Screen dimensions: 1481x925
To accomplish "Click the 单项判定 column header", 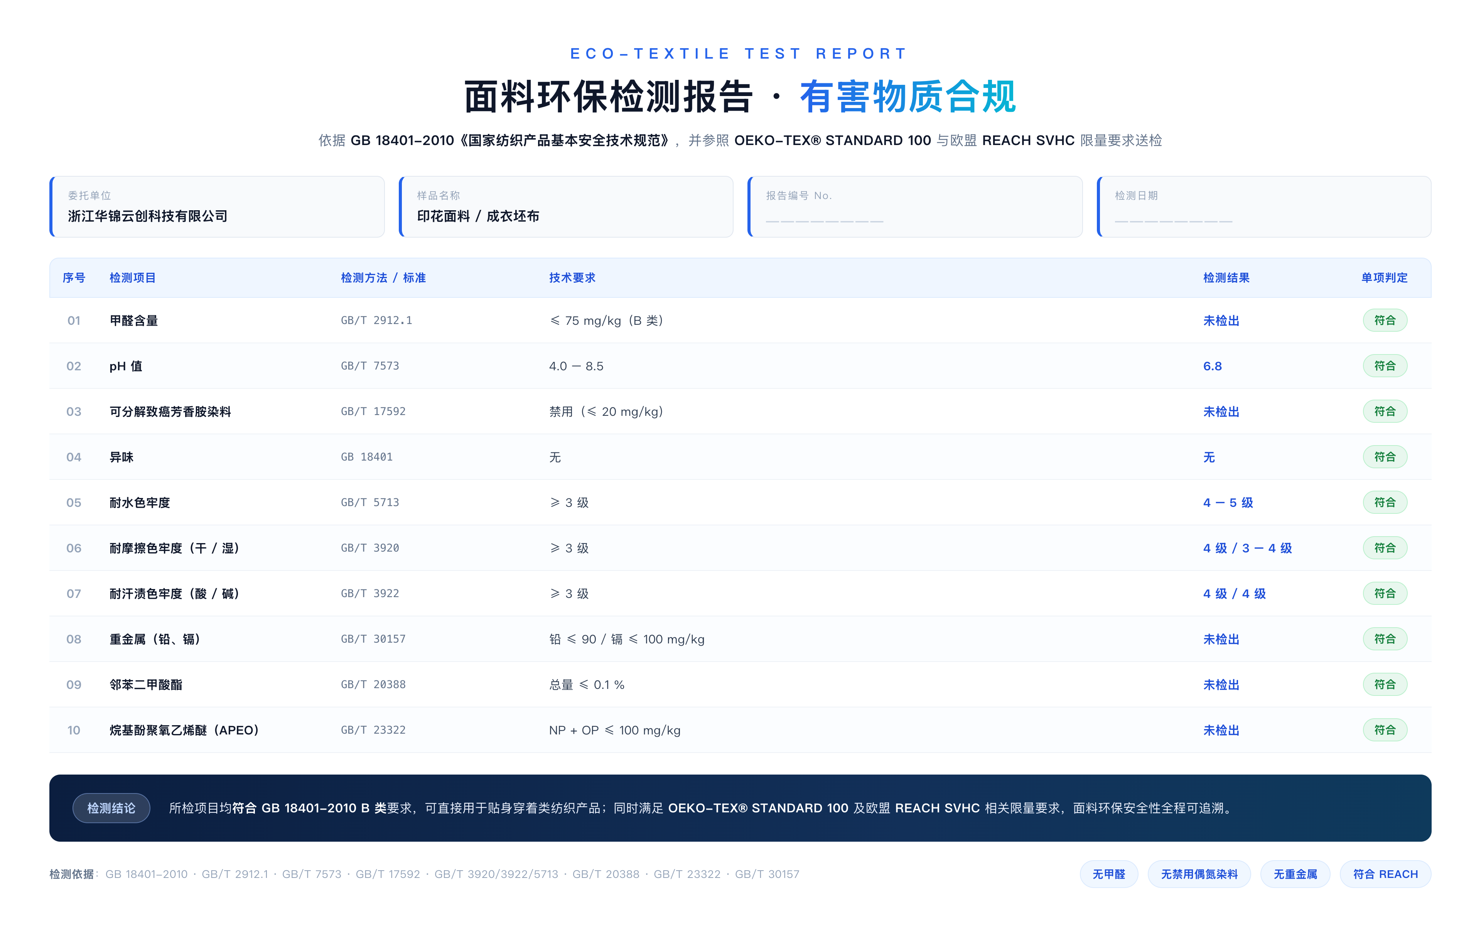I will click(1384, 278).
